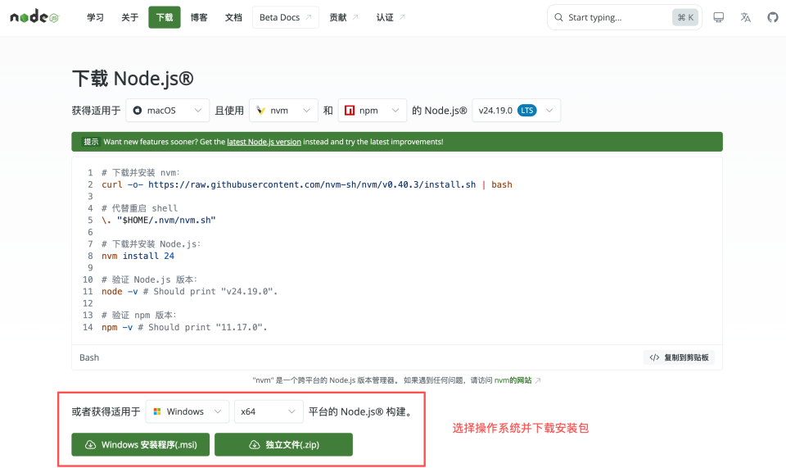
Task: Click external arrow after nvm的网站
Action: [x=538, y=381]
